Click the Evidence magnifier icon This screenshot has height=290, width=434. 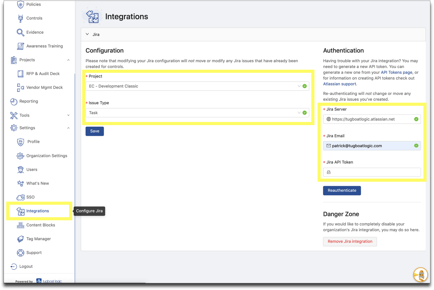tap(21, 32)
